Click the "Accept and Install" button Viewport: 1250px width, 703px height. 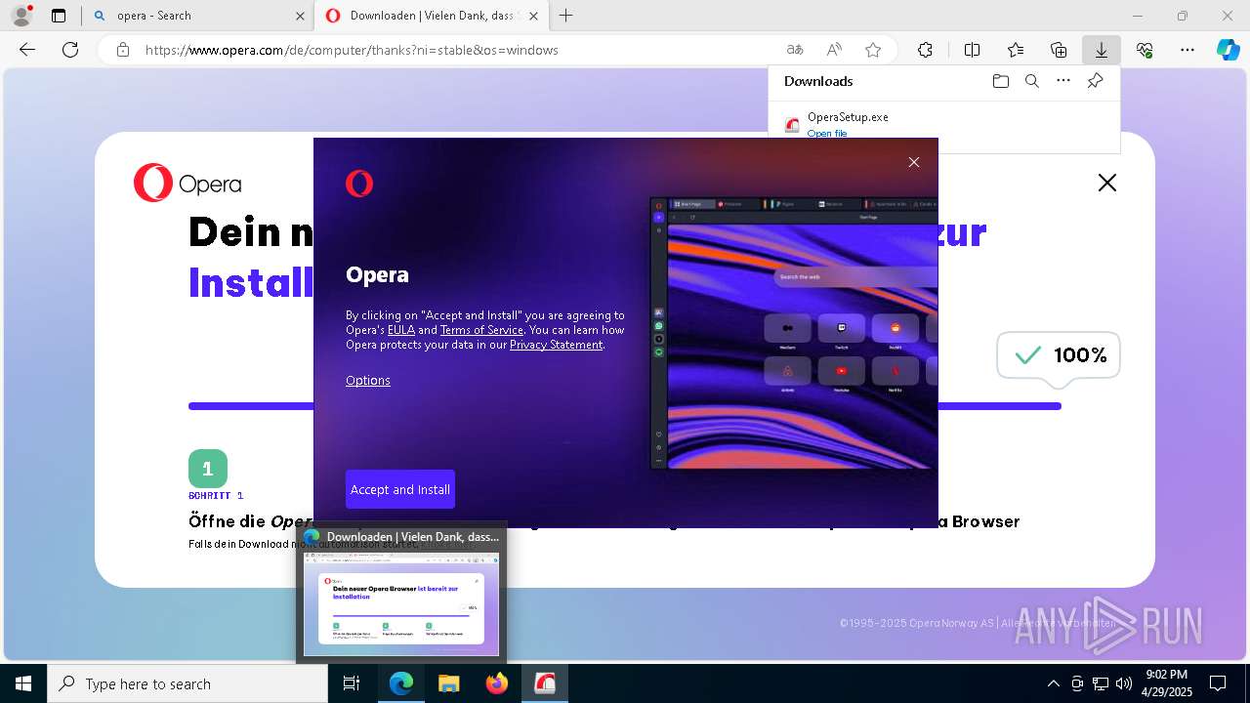pyautogui.click(x=400, y=489)
